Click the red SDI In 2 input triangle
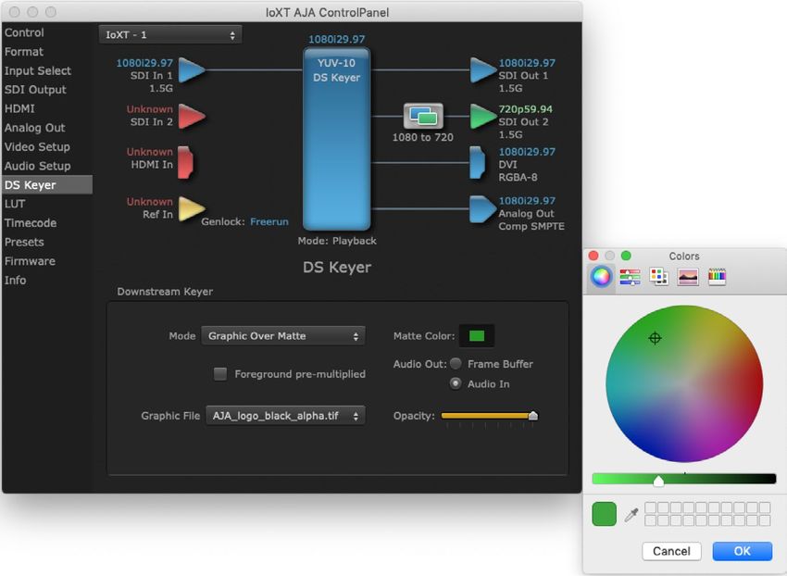787x576 pixels. pos(192,116)
